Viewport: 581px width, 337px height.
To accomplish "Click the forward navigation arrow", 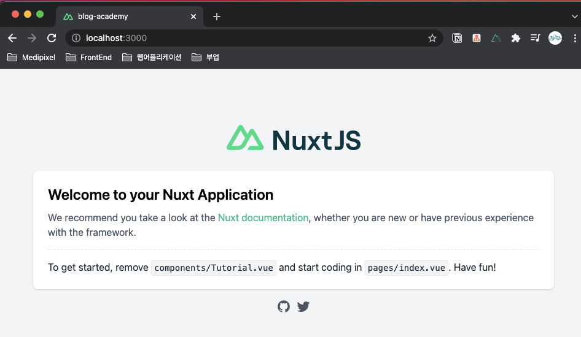I will click(x=32, y=38).
